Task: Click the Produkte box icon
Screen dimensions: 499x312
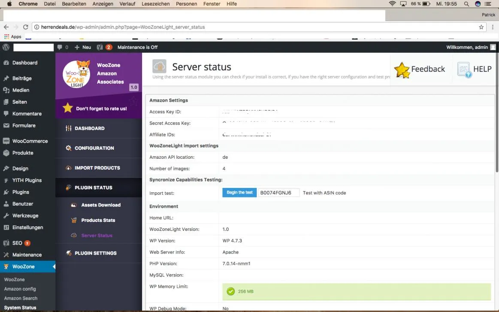Action: [6, 153]
